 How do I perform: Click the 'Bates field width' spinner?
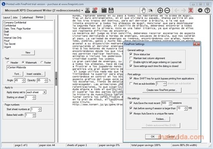pyautogui.click(x=34, y=115)
